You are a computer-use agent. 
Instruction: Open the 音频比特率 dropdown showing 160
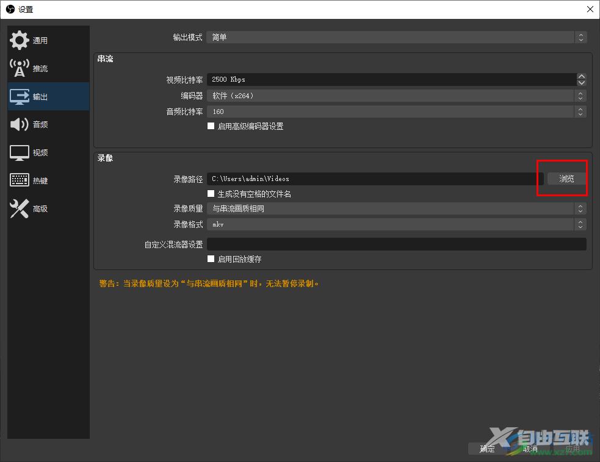point(396,112)
